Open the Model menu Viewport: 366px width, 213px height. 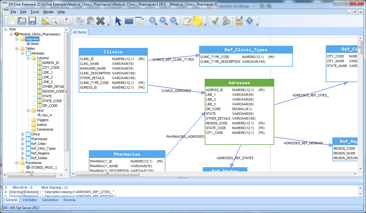(x=48, y=12)
